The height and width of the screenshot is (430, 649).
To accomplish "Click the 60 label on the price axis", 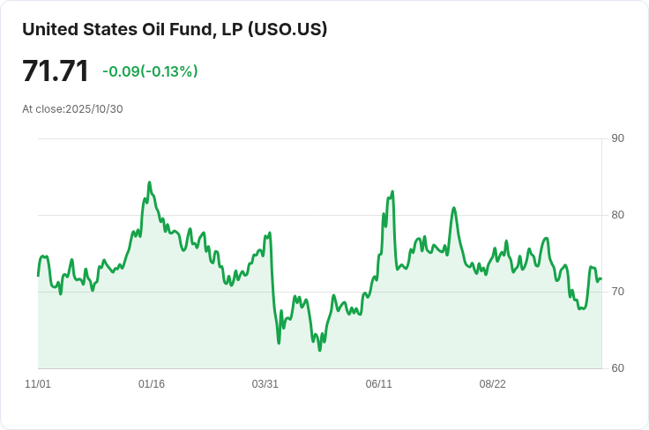I will [x=617, y=368].
